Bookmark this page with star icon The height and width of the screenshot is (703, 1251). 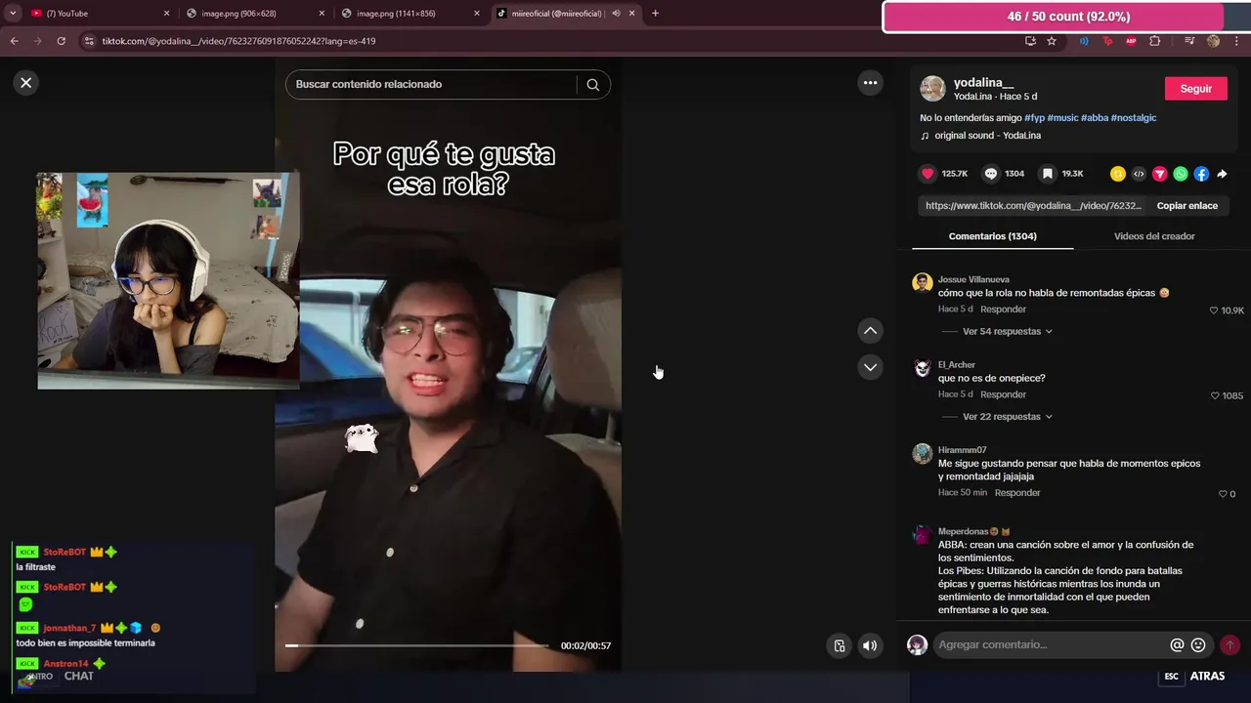1052,41
